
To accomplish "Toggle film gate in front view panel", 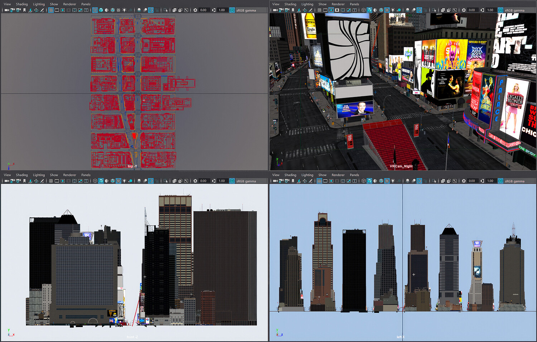I will (57, 181).
